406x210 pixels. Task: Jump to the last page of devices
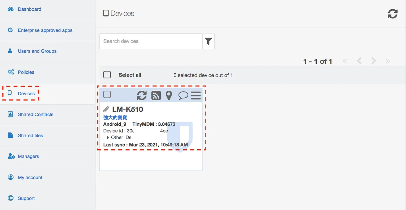[x=388, y=61]
